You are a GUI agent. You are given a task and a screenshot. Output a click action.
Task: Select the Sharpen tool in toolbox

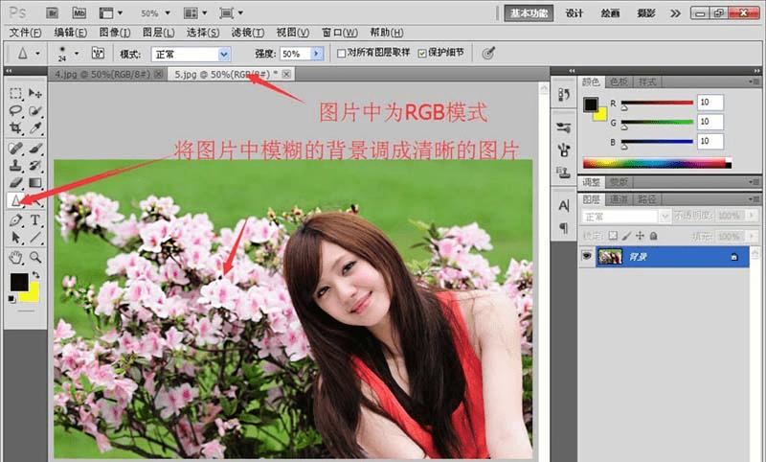tap(15, 200)
